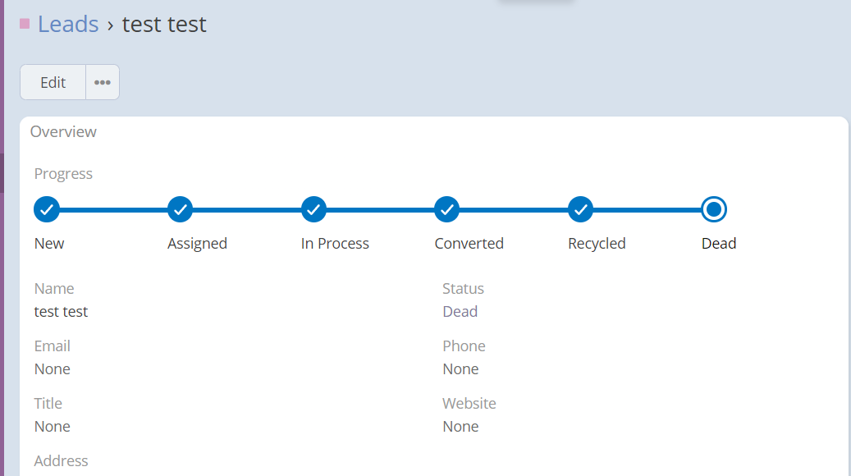Click the Overview panel header
851x476 pixels.
64,132
